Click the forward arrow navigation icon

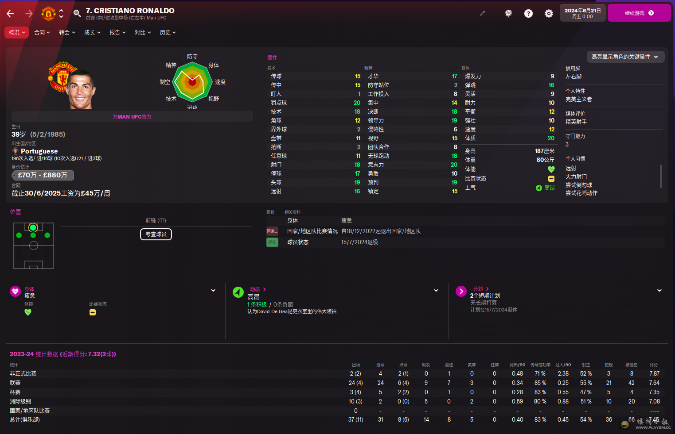point(29,14)
